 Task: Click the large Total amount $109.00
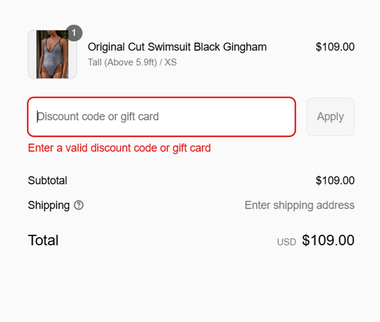point(328,240)
